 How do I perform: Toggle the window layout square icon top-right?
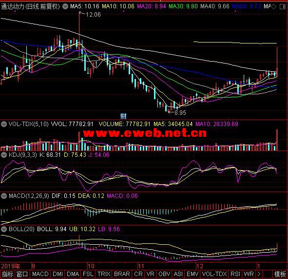point(282,7)
